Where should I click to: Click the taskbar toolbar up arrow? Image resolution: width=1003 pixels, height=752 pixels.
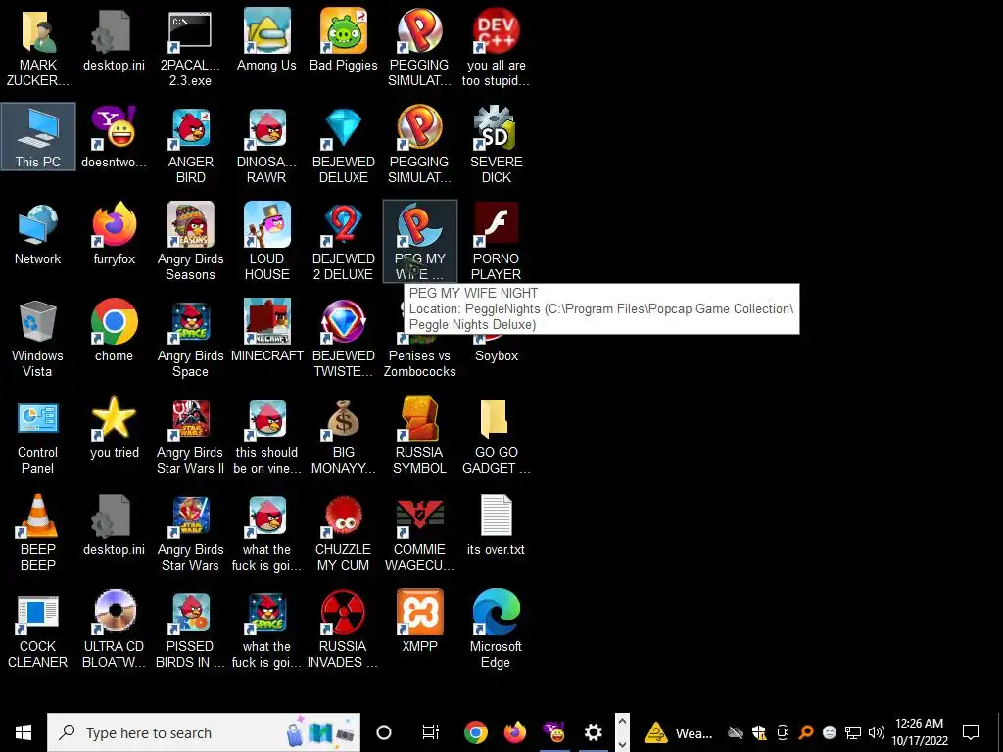(622, 723)
